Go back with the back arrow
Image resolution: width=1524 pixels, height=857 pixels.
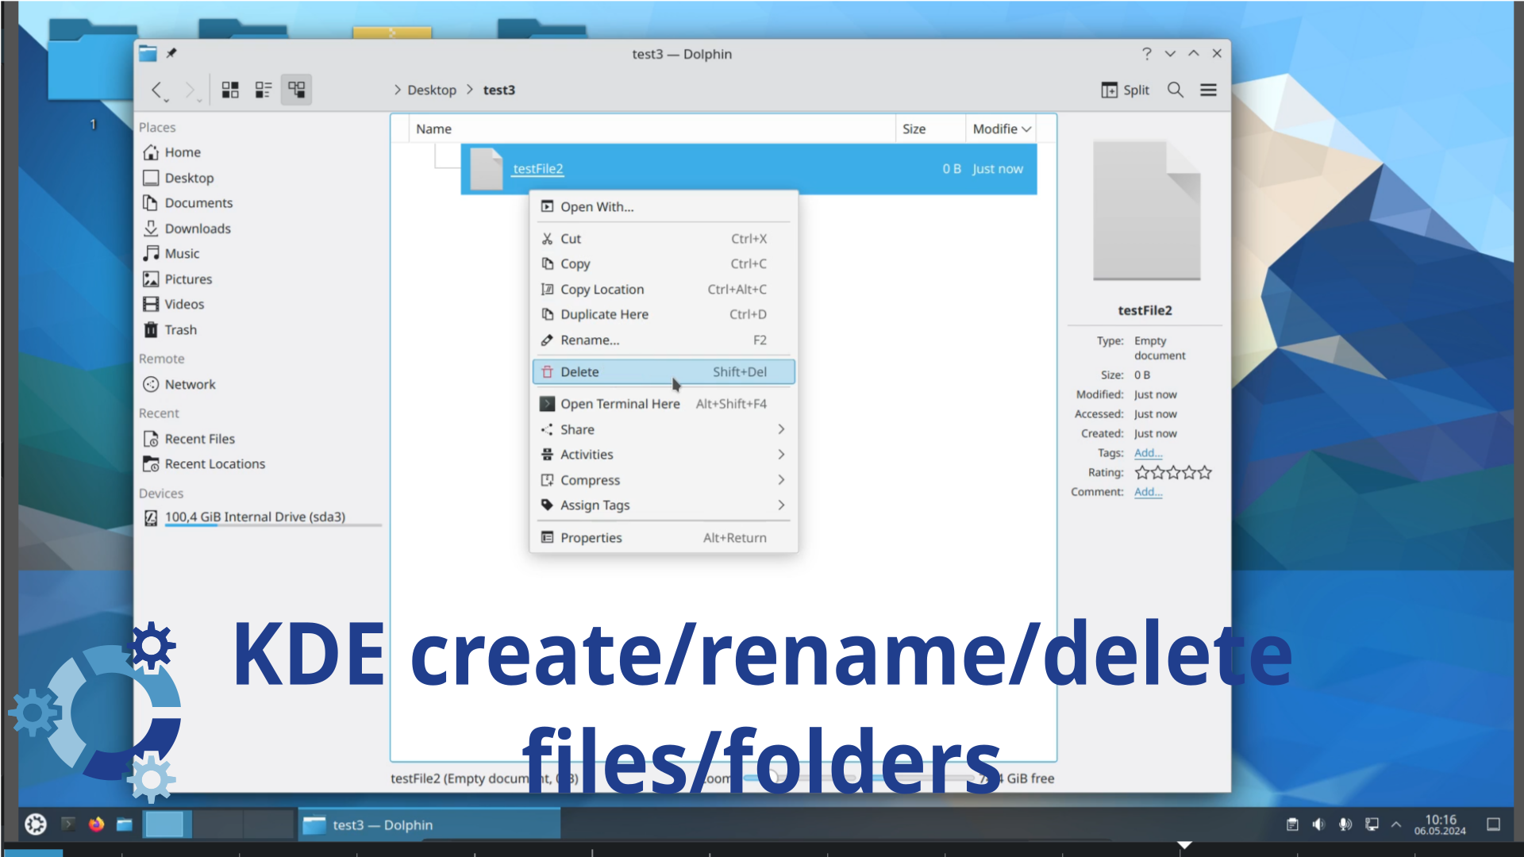click(157, 90)
